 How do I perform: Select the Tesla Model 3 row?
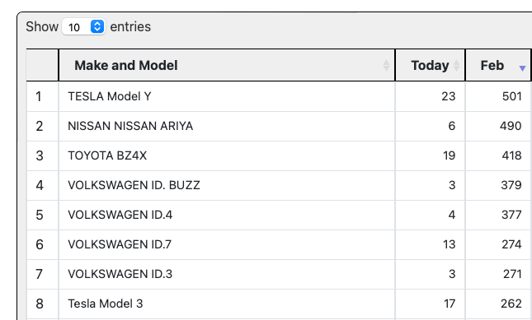(279, 304)
